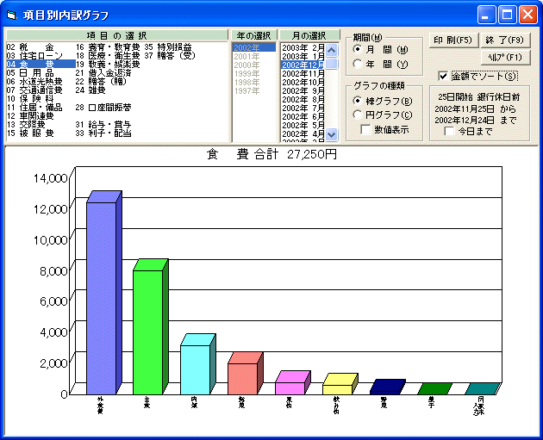
Task: Select 2002年11月 in the month list
Action: [x=303, y=74]
